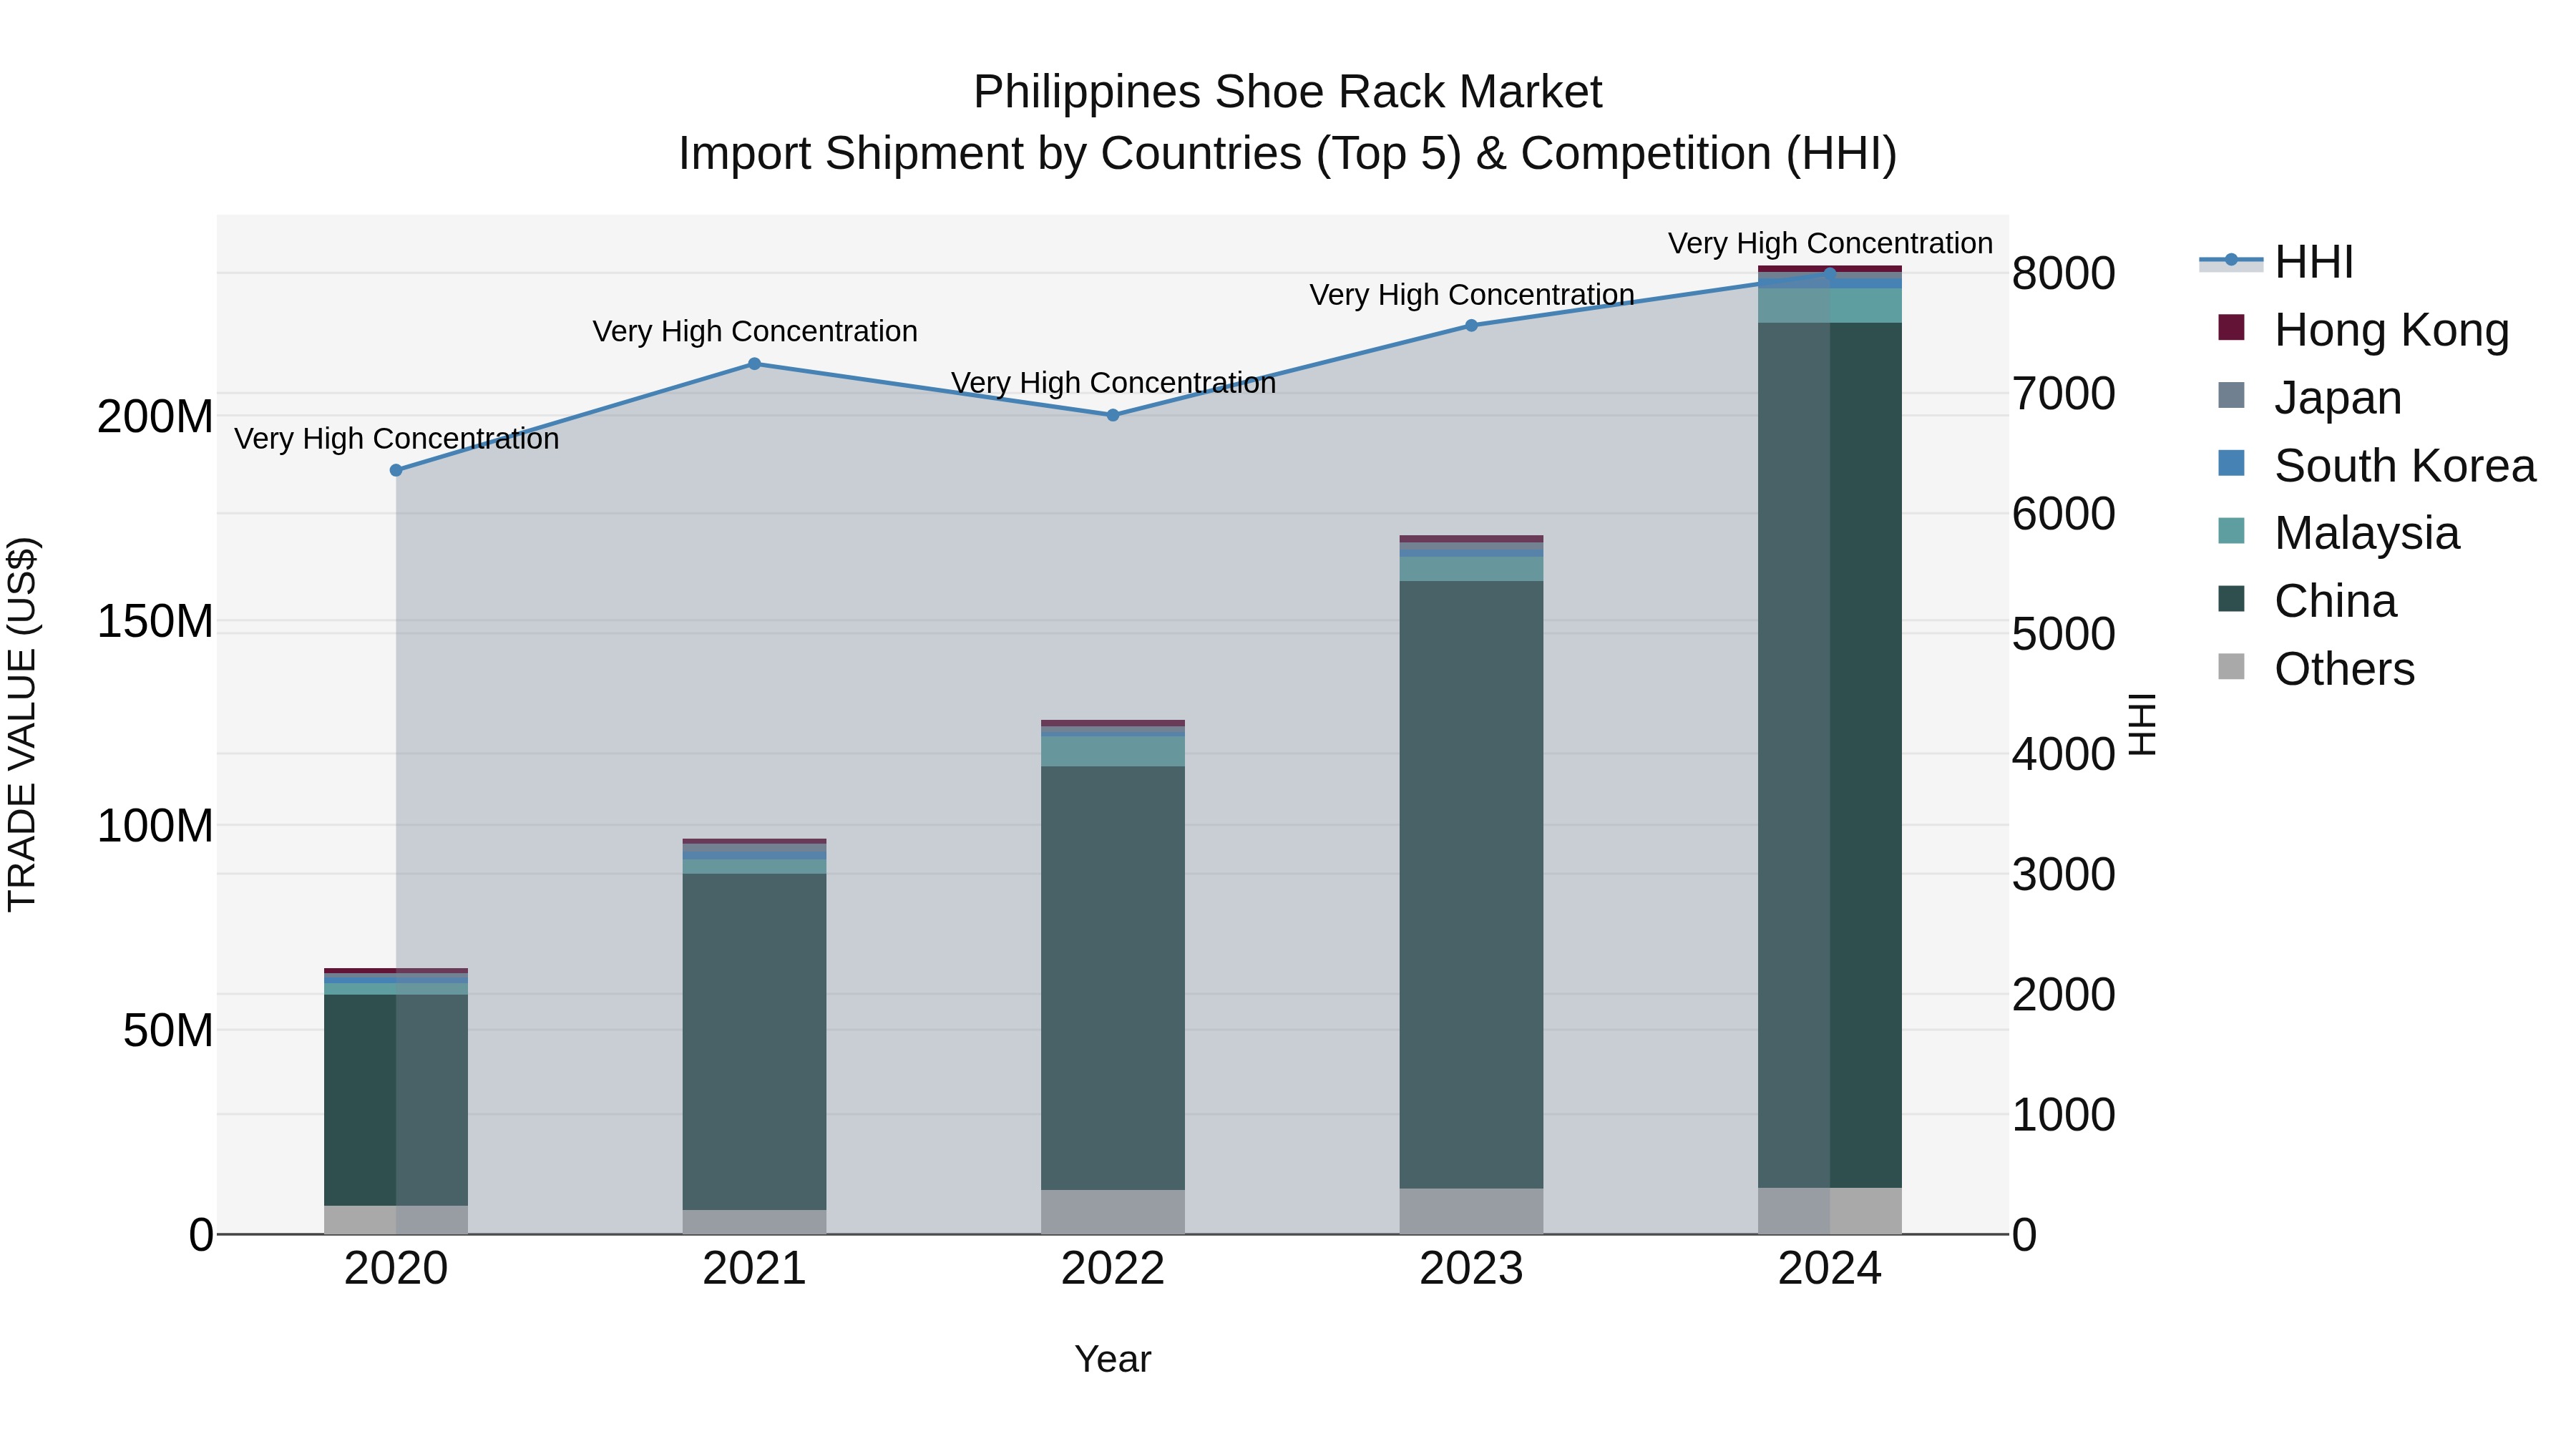This screenshot has width=2576, height=1449.
Task: Click the Malaysia teal color swatch
Action: pos(2231,530)
